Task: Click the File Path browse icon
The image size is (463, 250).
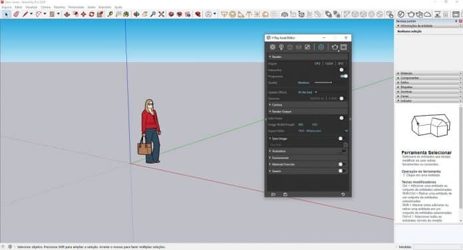Action: (x=345, y=145)
